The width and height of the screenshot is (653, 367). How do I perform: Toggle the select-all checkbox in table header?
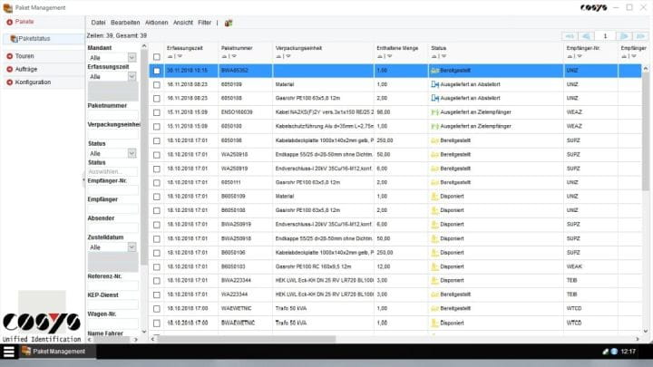point(157,57)
